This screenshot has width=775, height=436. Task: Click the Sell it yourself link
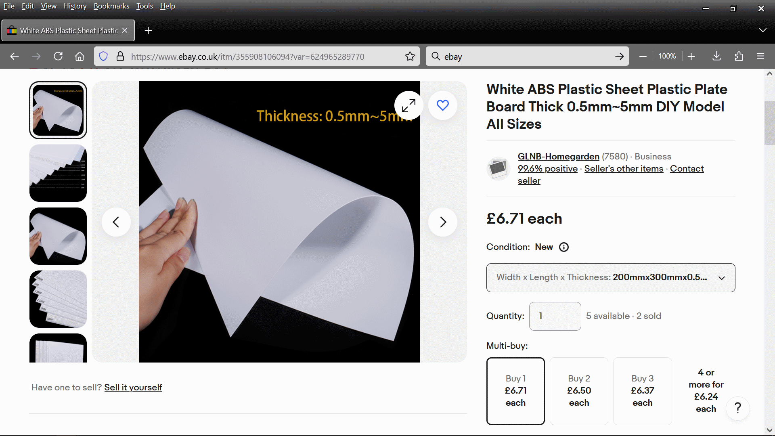[133, 388]
